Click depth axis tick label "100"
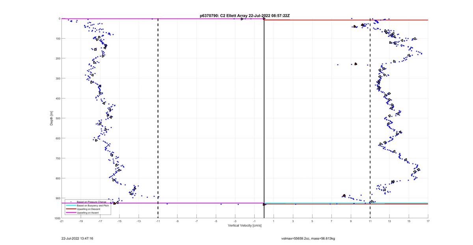 pyautogui.click(x=58, y=39)
